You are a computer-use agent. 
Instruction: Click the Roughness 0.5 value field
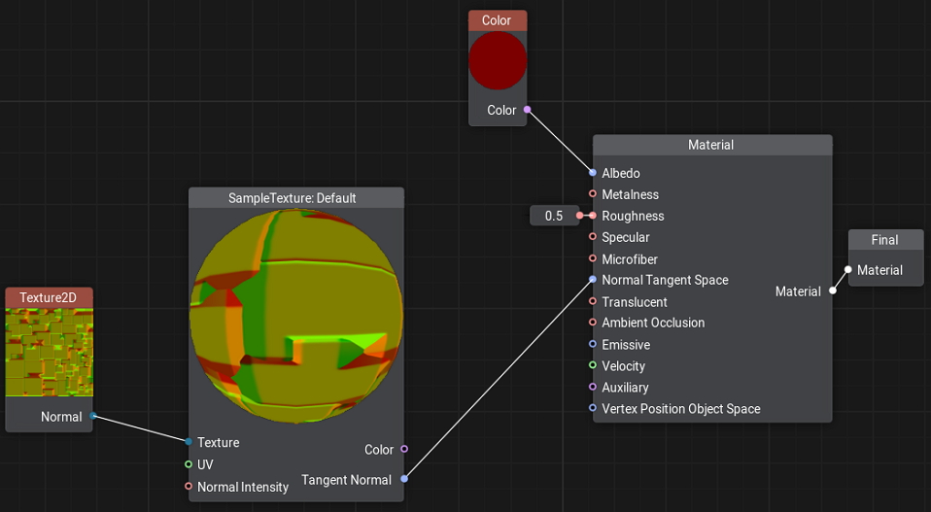[x=554, y=216]
